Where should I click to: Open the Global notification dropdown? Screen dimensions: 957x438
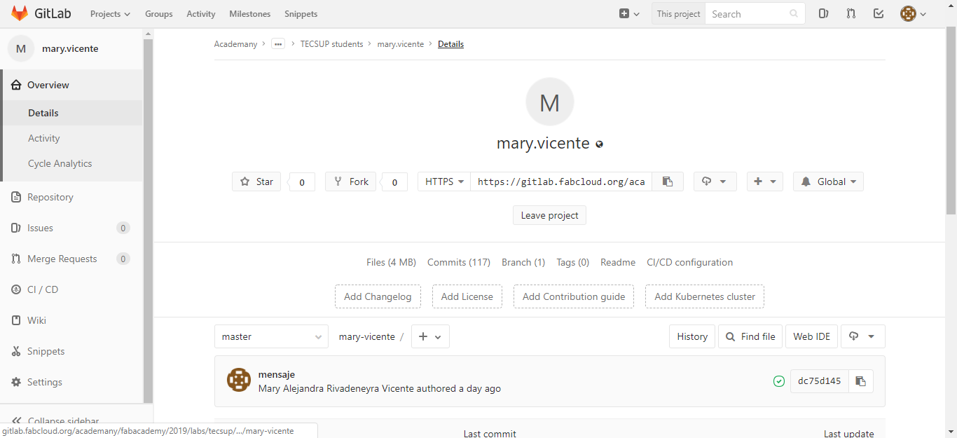tap(828, 182)
